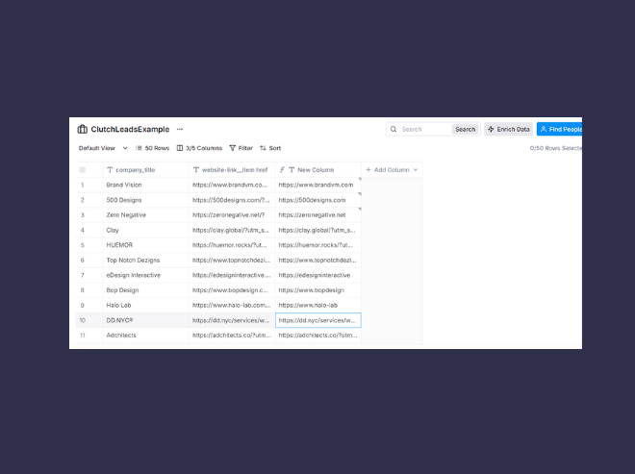
Task: Click https://zeronegative.net New Column cell
Action: pyautogui.click(x=318, y=215)
